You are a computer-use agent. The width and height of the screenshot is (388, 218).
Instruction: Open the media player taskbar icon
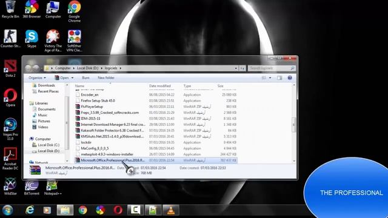(47, 210)
